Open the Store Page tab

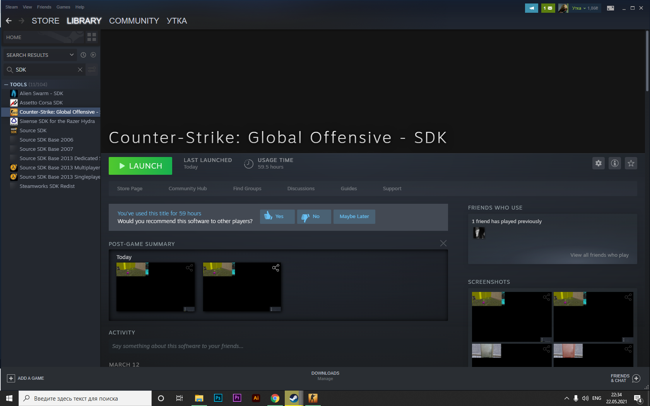pyautogui.click(x=130, y=189)
